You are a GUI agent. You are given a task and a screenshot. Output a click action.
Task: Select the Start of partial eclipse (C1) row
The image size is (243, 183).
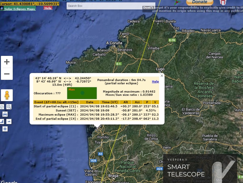tap(96, 106)
